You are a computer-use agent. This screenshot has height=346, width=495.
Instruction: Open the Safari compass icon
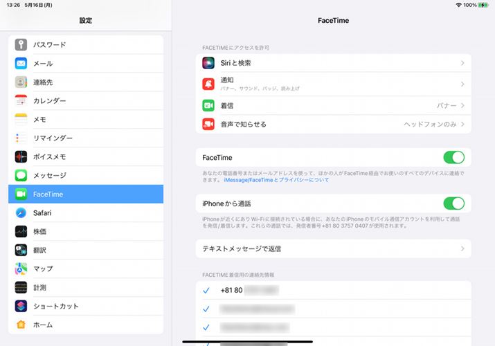[x=21, y=212]
